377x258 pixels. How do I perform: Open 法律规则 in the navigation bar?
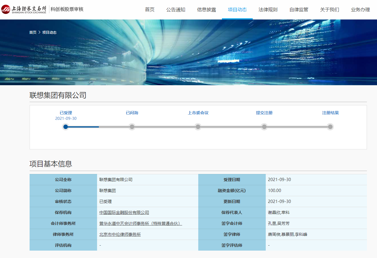click(268, 9)
